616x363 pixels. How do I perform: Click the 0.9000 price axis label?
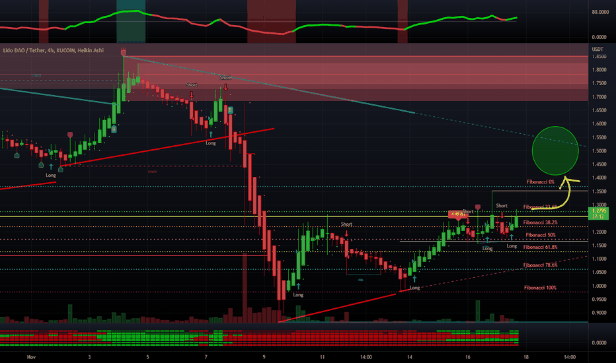[x=599, y=313]
